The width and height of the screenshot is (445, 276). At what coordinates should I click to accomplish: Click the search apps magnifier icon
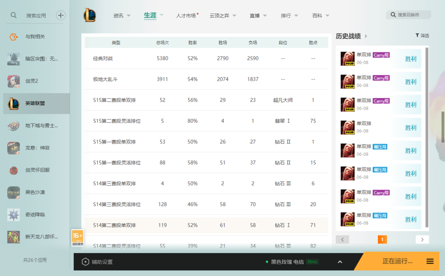tap(13, 15)
